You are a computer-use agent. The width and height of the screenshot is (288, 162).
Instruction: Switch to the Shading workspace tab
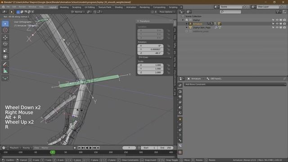119,7
